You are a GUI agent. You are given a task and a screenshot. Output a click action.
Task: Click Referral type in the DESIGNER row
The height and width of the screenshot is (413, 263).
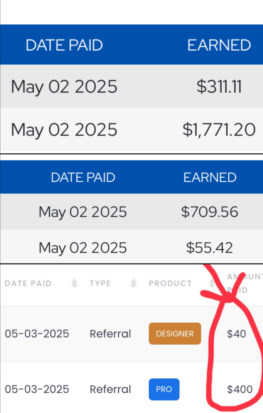(110, 334)
